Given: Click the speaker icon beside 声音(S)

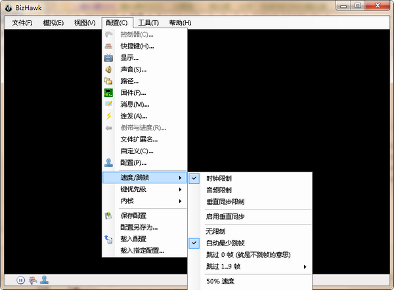Looking at the screenshot, I should pos(108,69).
